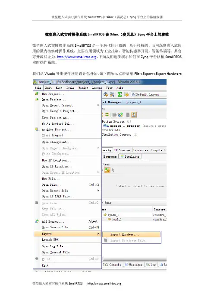Open the Layout menu

pyautogui.click(x=97, y=87)
